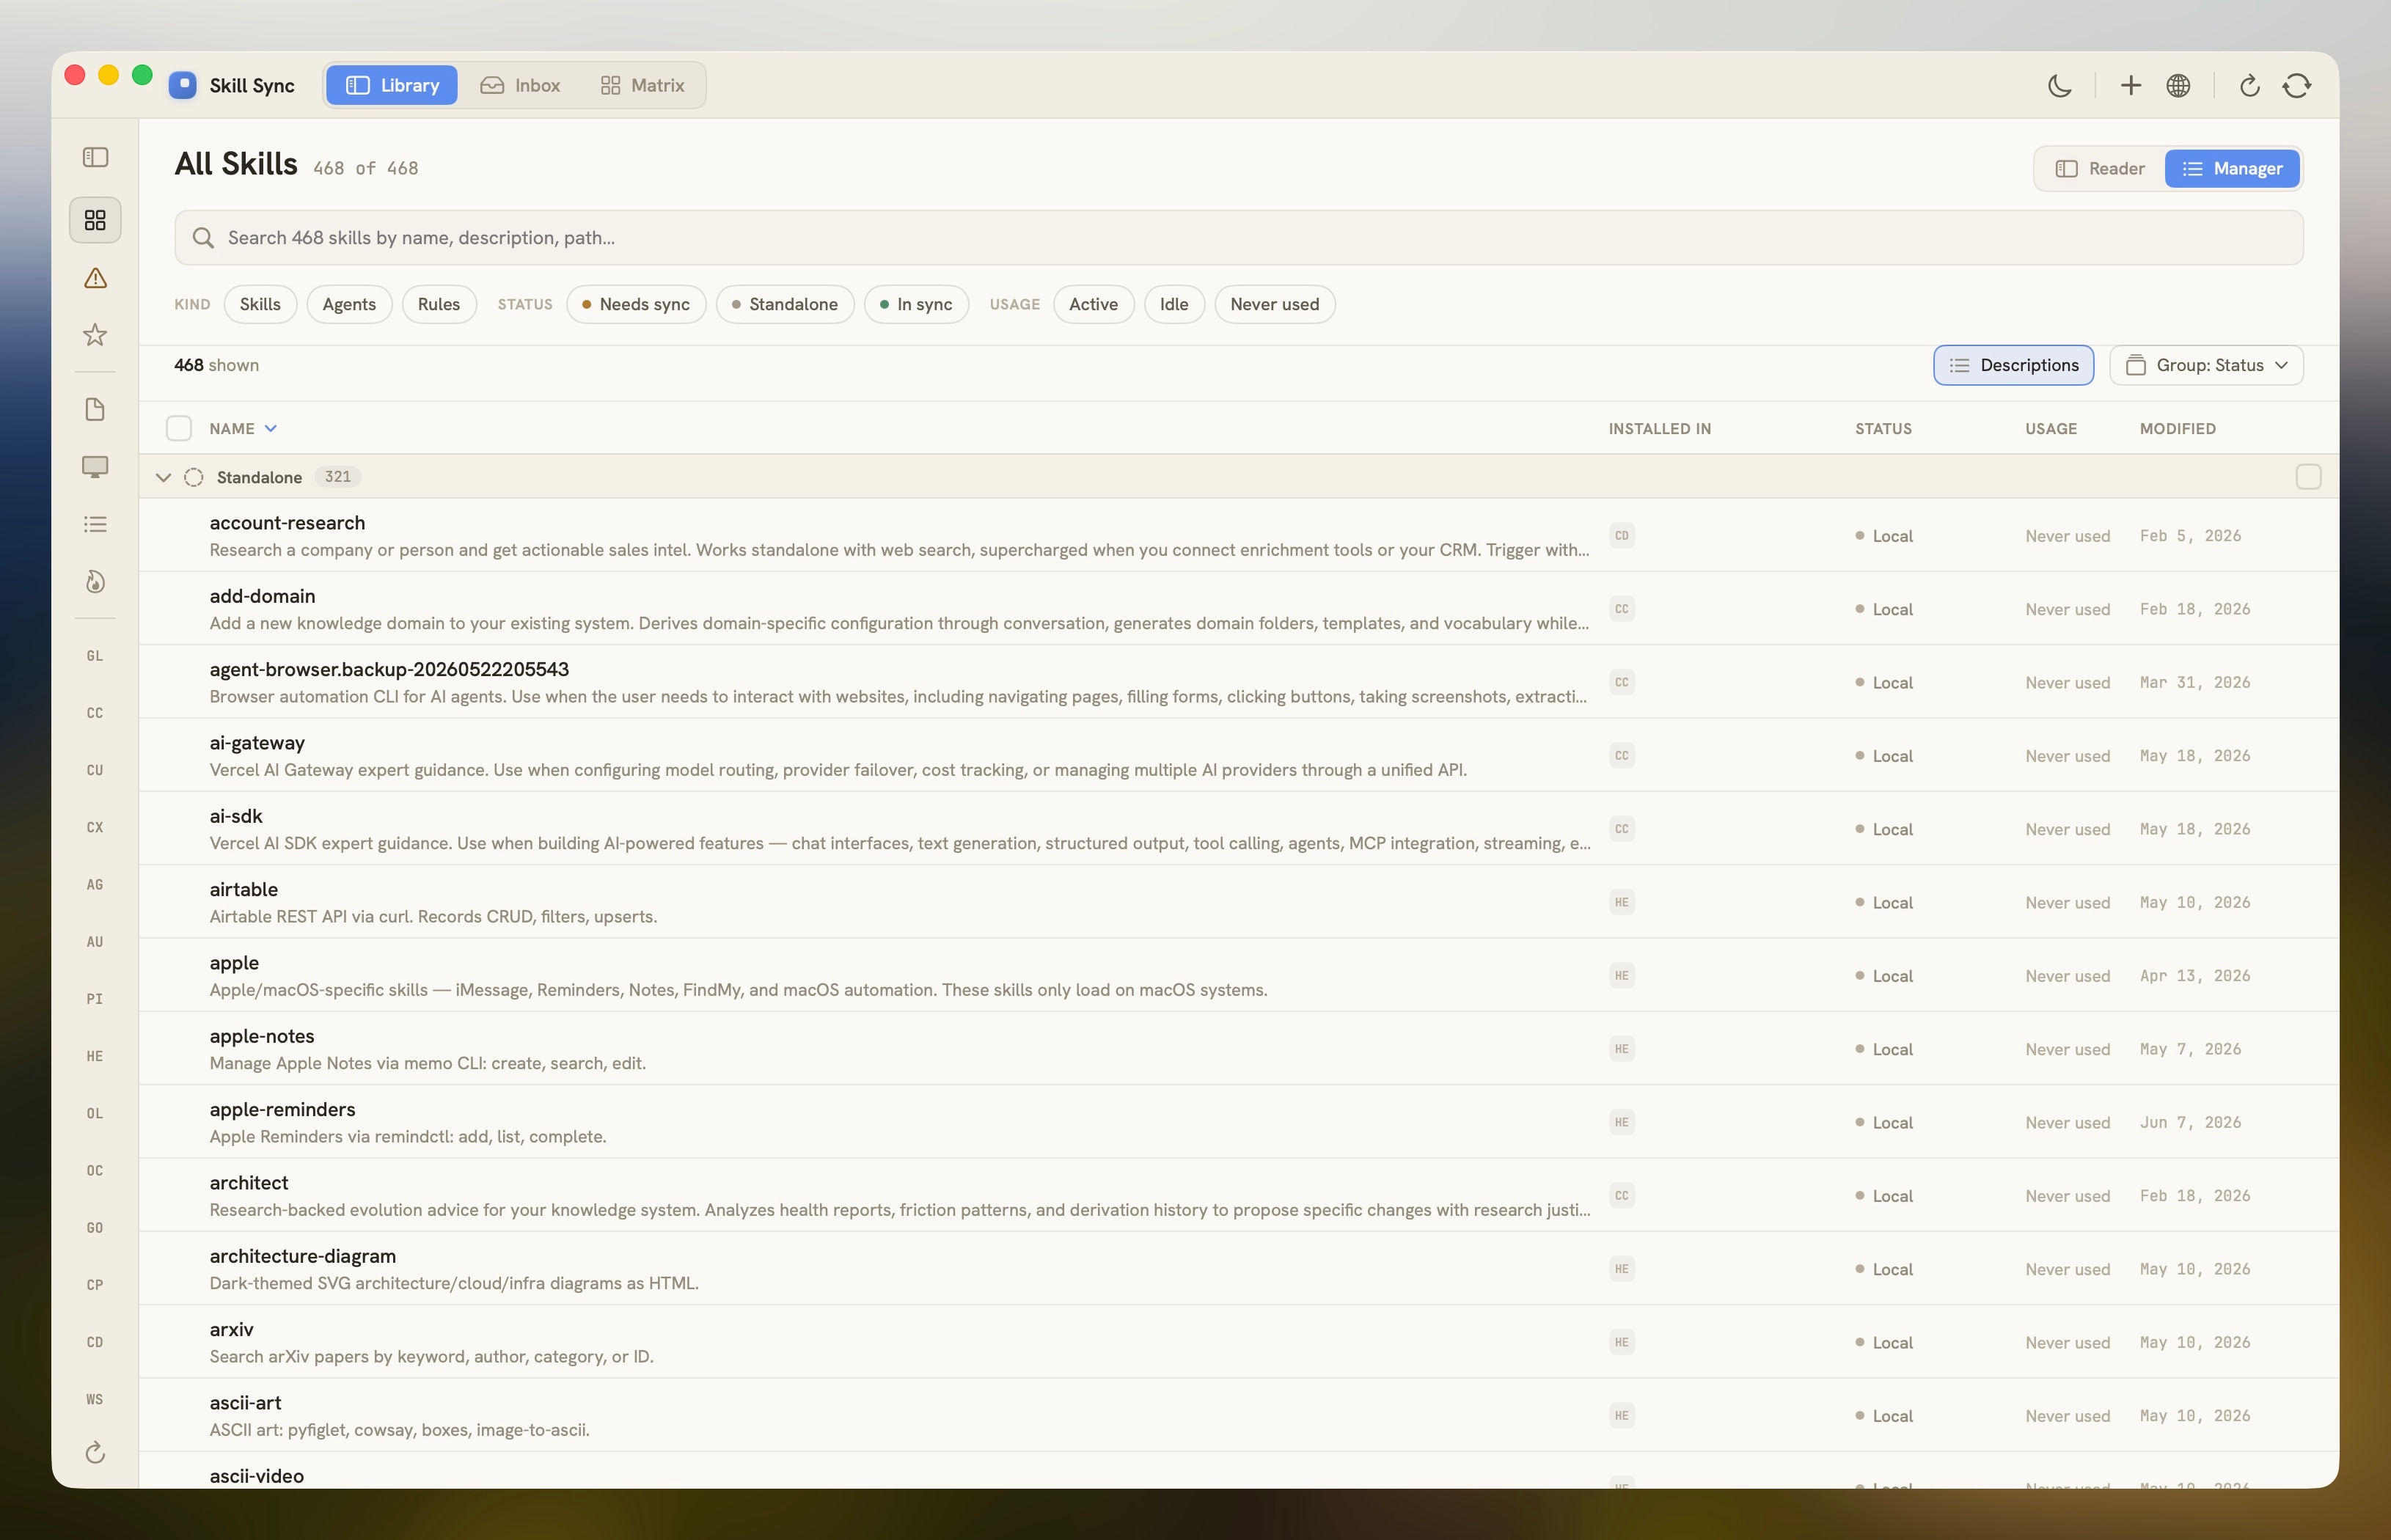Open the Group: Status dropdown
Viewport: 2391px width, 1540px height.
(2206, 365)
